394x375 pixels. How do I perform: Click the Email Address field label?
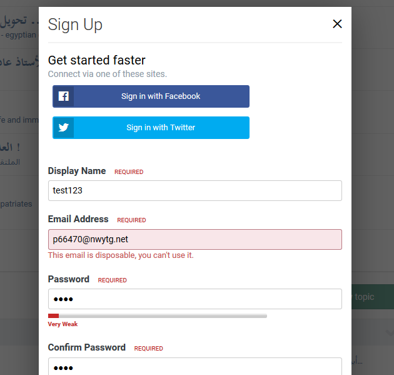pos(78,219)
